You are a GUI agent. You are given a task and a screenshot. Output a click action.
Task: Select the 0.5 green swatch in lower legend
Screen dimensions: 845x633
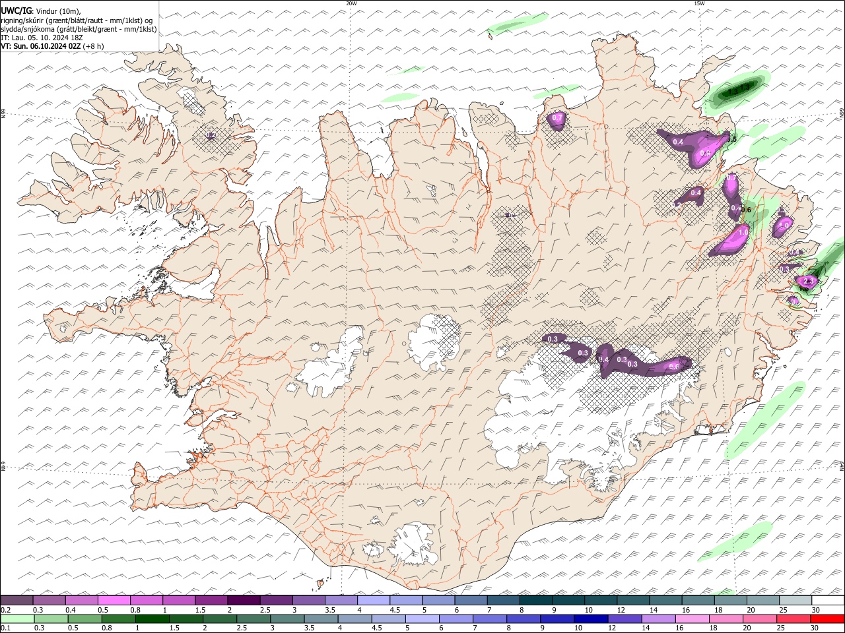[x=84, y=618]
